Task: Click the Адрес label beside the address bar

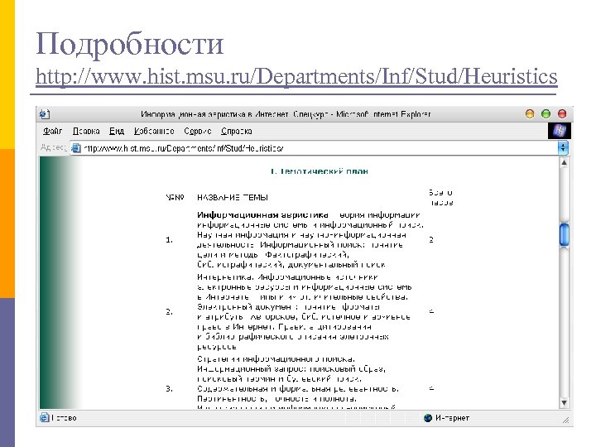Action: click(x=53, y=147)
